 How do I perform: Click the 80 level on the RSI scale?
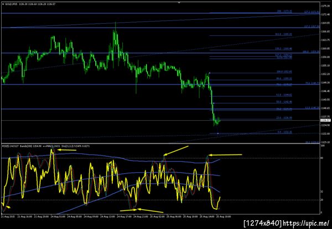[322, 158]
